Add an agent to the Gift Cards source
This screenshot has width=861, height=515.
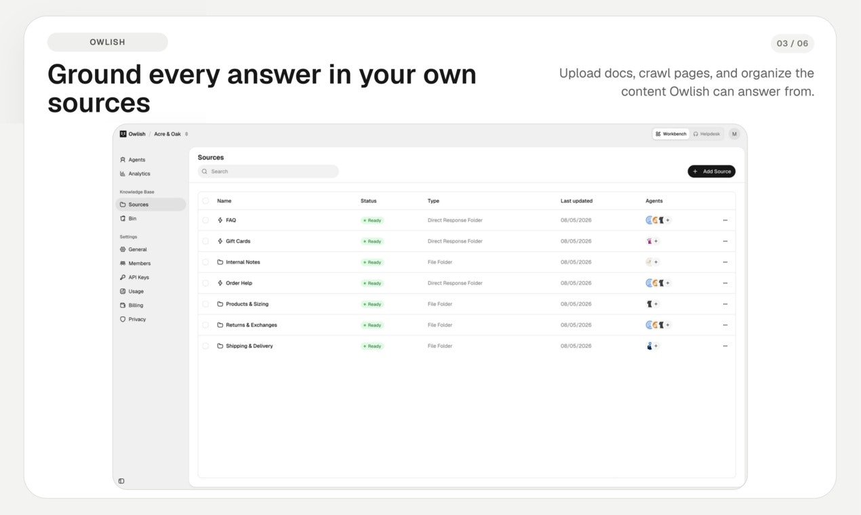pos(656,241)
